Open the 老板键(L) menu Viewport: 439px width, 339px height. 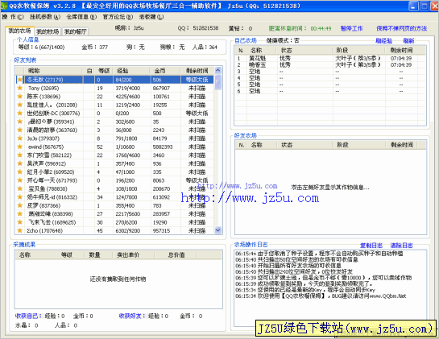pos(151,17)
